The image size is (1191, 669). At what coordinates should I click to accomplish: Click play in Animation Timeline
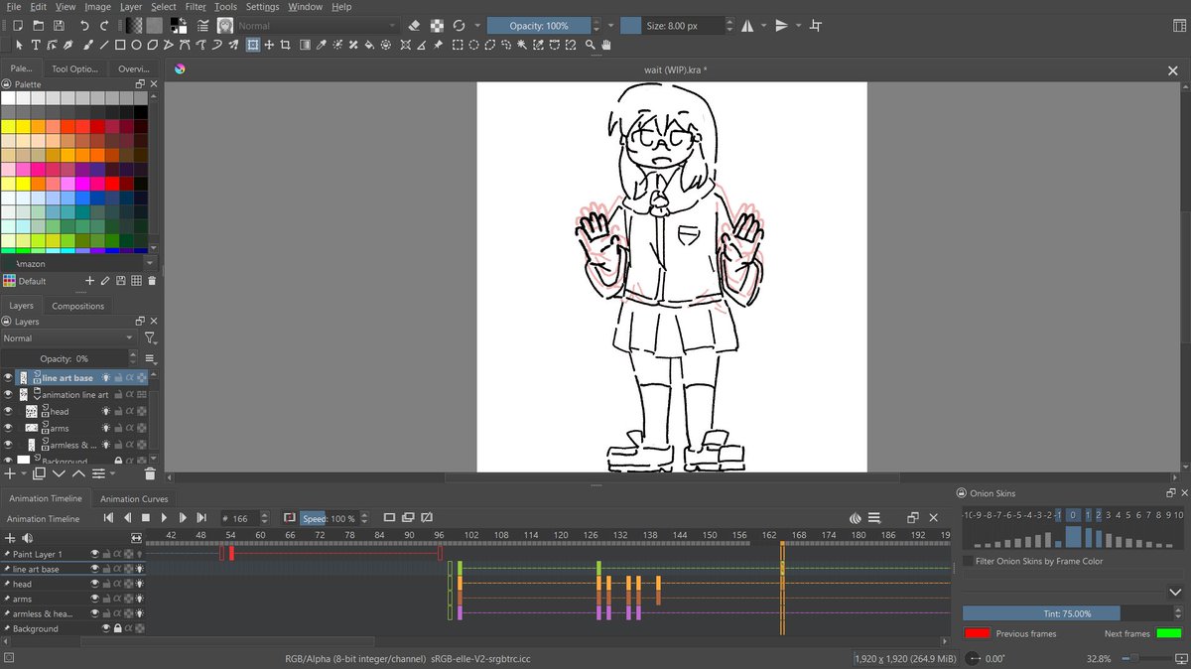pos(164,518)
